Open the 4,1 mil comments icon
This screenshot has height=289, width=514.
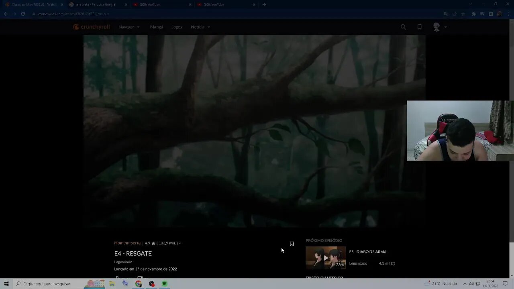click(x=393, y=263)
